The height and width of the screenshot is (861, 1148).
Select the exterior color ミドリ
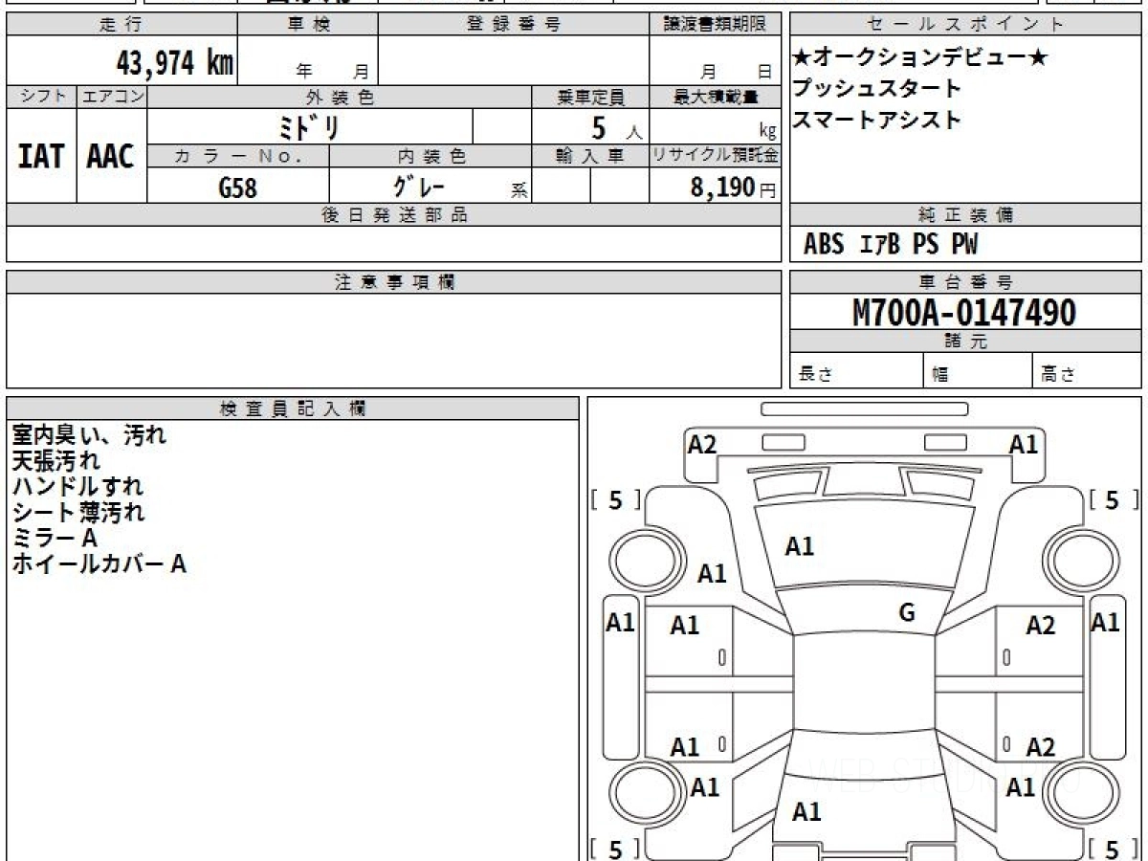click(310, 127)
